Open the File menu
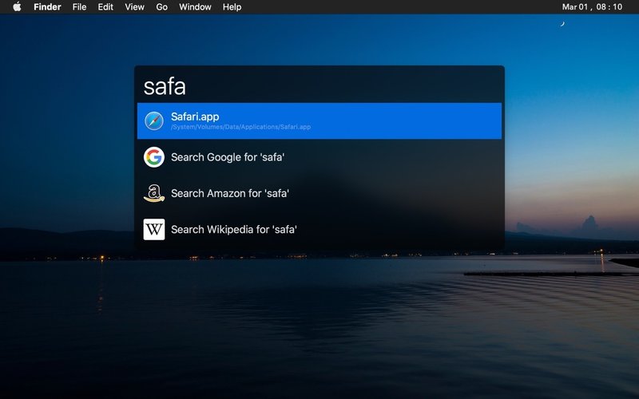This screenshot has width=639, height=399. [x=79, y=7]
